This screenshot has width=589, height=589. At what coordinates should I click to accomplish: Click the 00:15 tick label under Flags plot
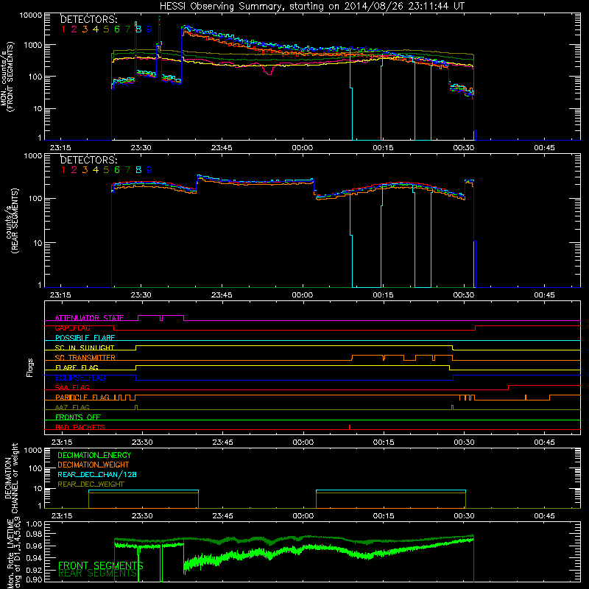(x=384, y=442)
